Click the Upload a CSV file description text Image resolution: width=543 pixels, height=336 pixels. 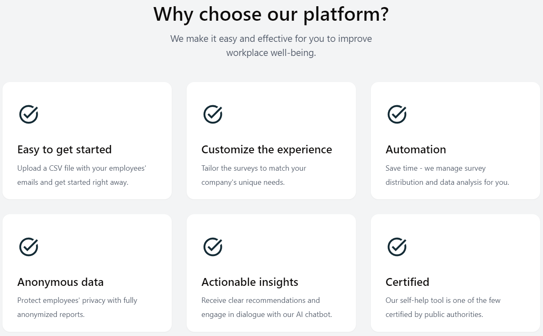82,175
